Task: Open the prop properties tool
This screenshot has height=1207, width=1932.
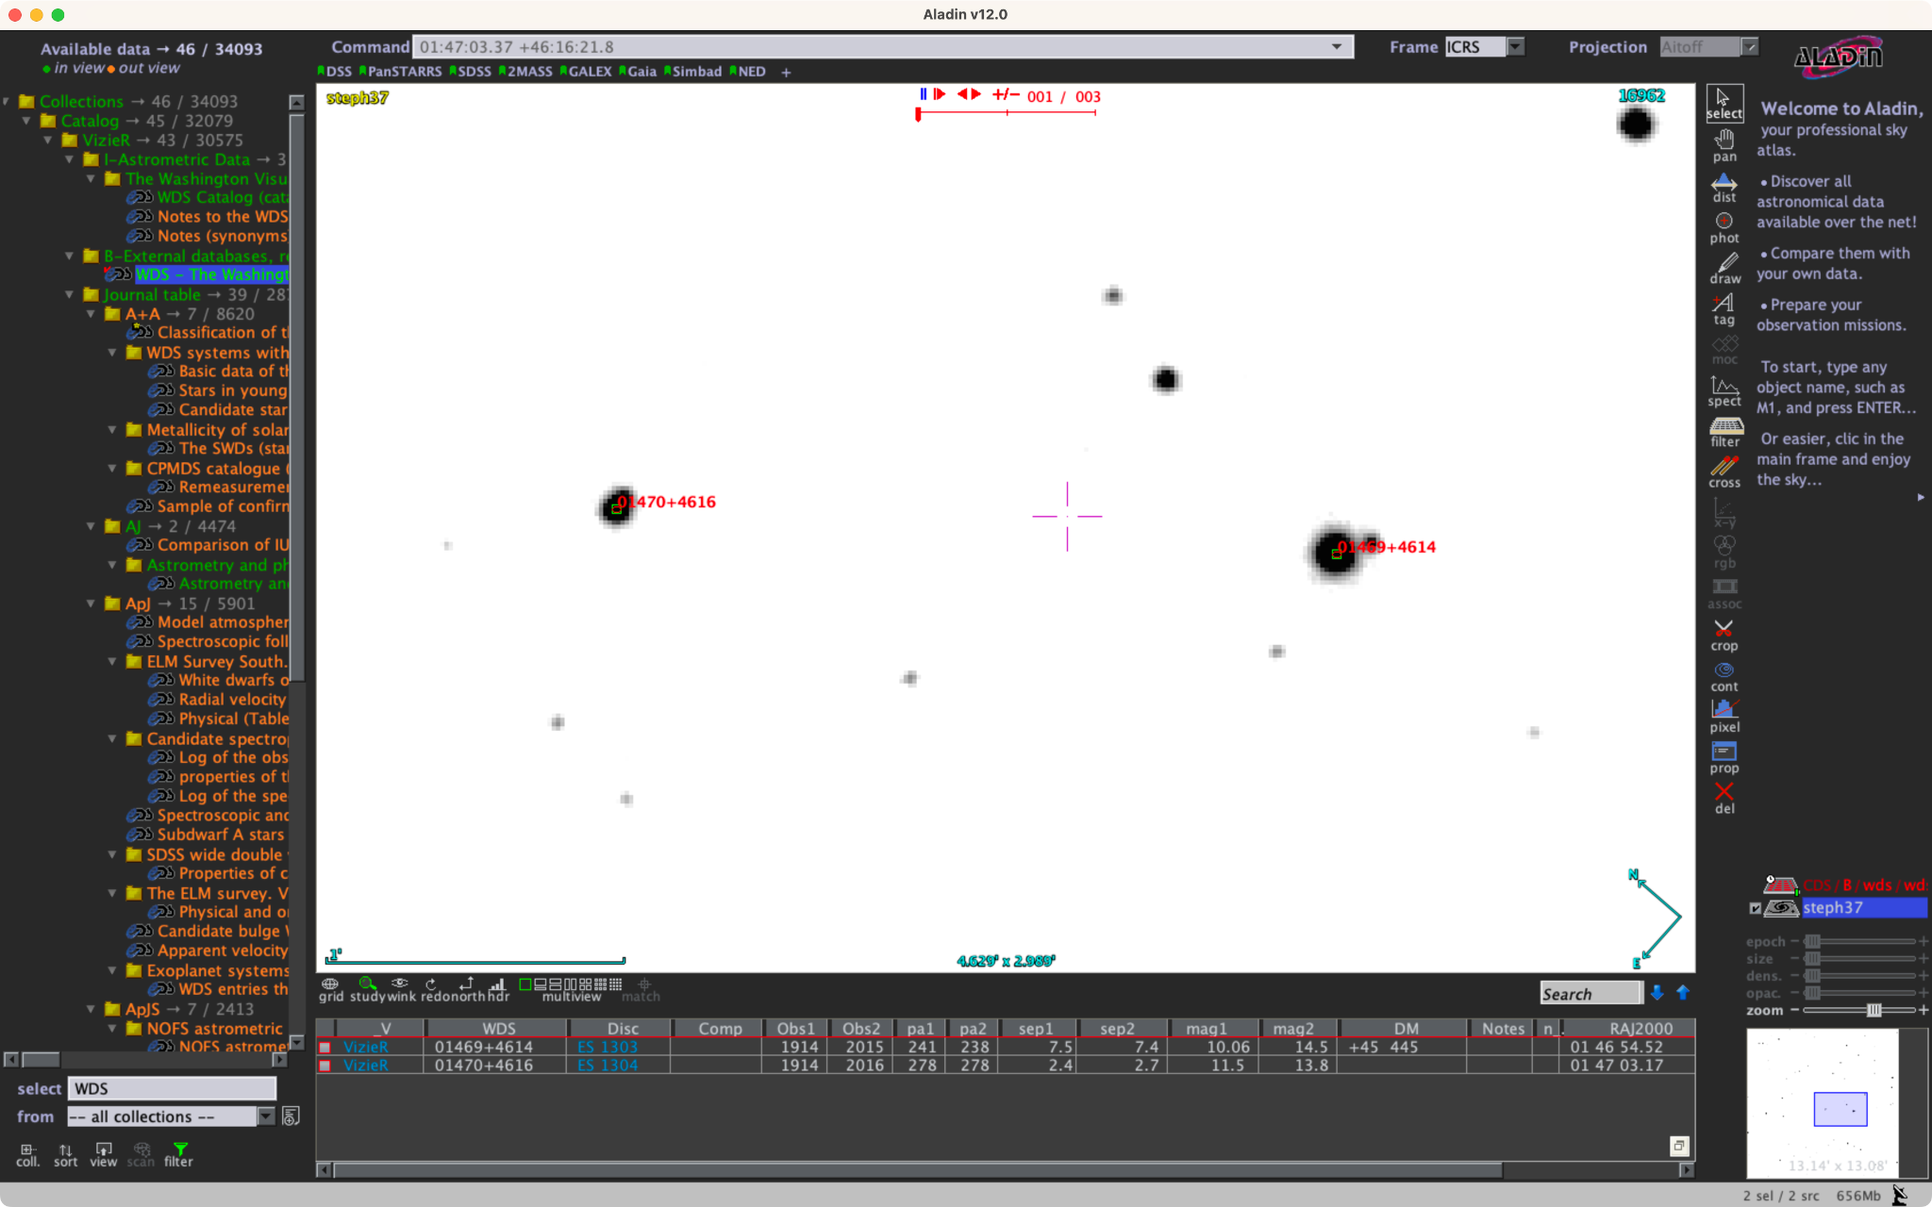Action: click(1724, 757)
